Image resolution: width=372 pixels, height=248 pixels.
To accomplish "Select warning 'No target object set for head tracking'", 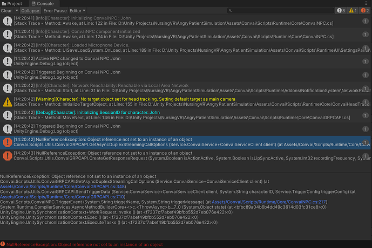I will [x=185, y=102].
